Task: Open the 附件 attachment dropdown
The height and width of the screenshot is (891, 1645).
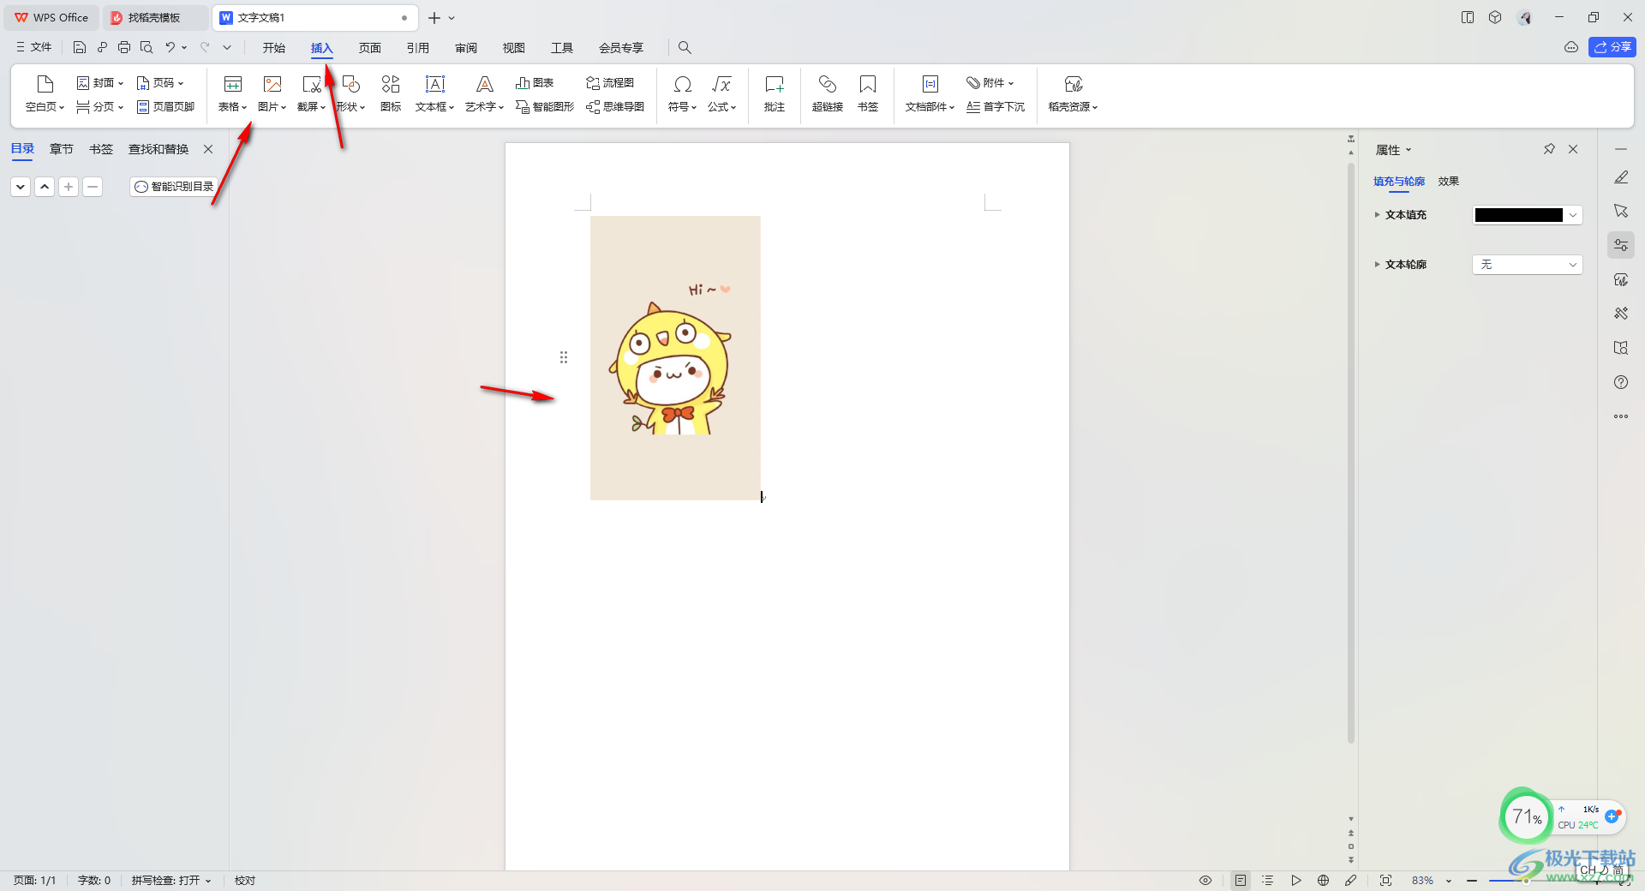Action: [990, 83]
